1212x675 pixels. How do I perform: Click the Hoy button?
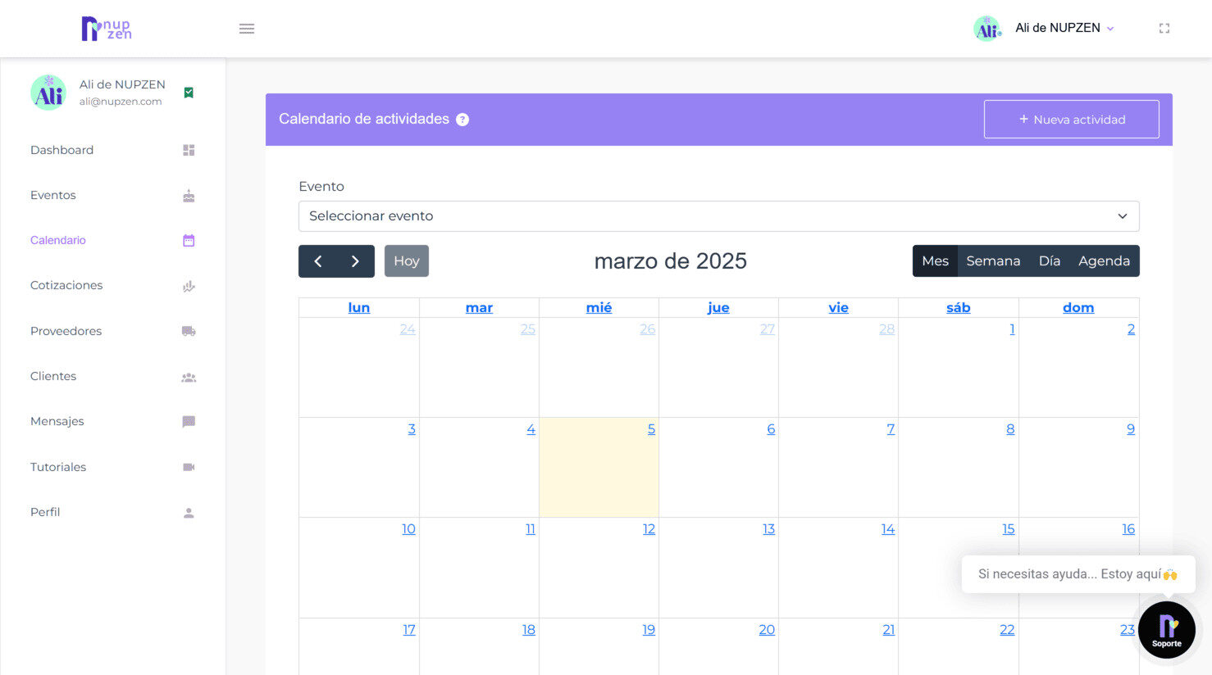(407, 261)
